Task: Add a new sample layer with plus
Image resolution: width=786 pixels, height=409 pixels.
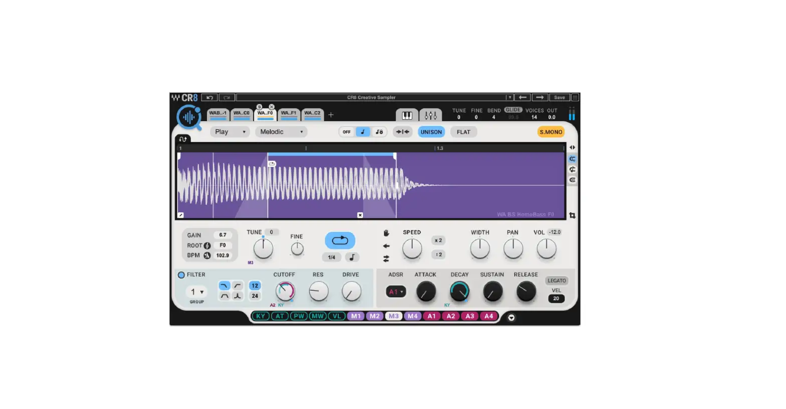Action: pyautogui.click(x=331, y=115)
